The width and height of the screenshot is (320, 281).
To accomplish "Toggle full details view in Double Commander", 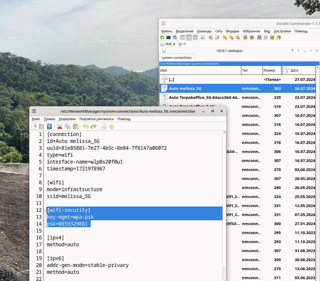I will (x=189, y=37).
